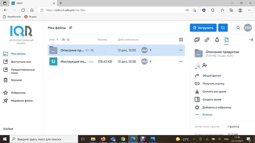The width and height of the screenshot is (255, 143).
Task: Click the Windows taskbar search field
Action: (x=44, y=139)
